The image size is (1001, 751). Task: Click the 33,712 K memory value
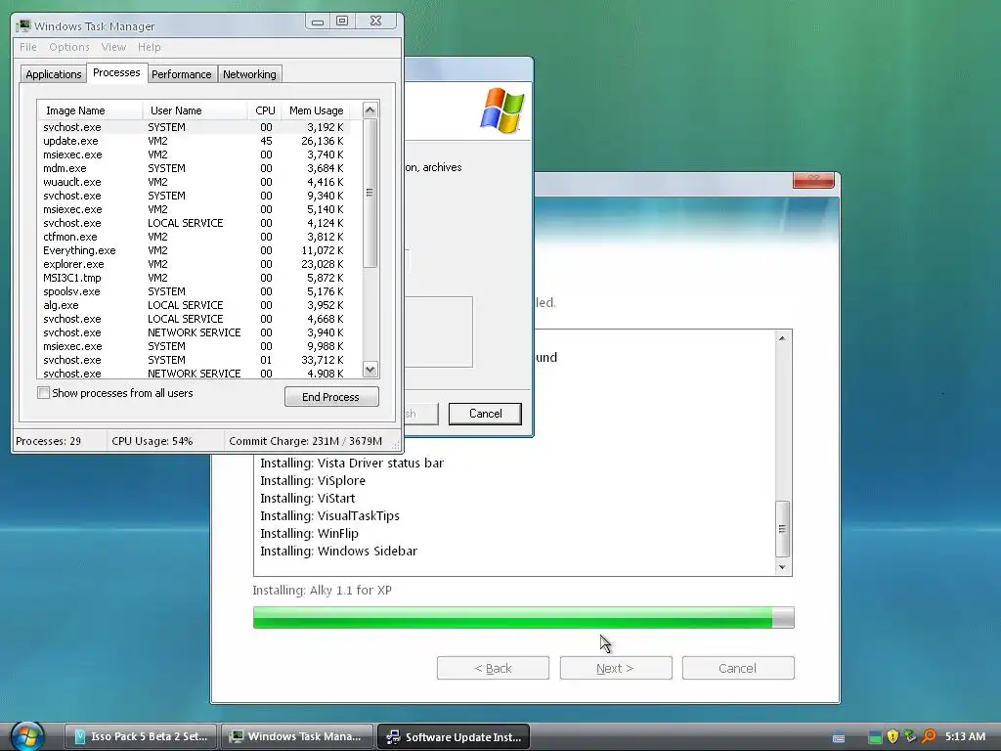[x=323, y=360]
